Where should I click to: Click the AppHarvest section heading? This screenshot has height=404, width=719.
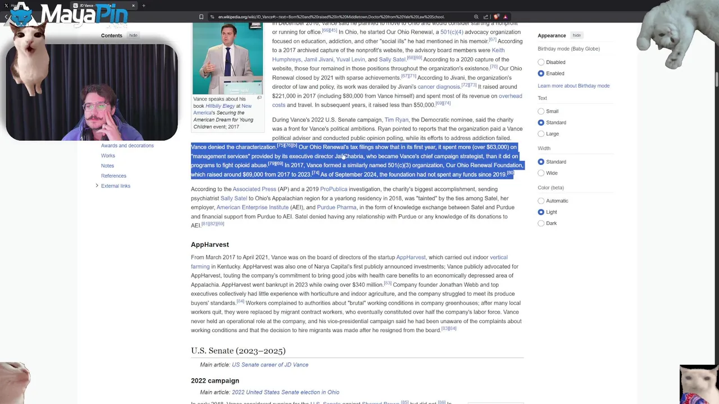210,245
